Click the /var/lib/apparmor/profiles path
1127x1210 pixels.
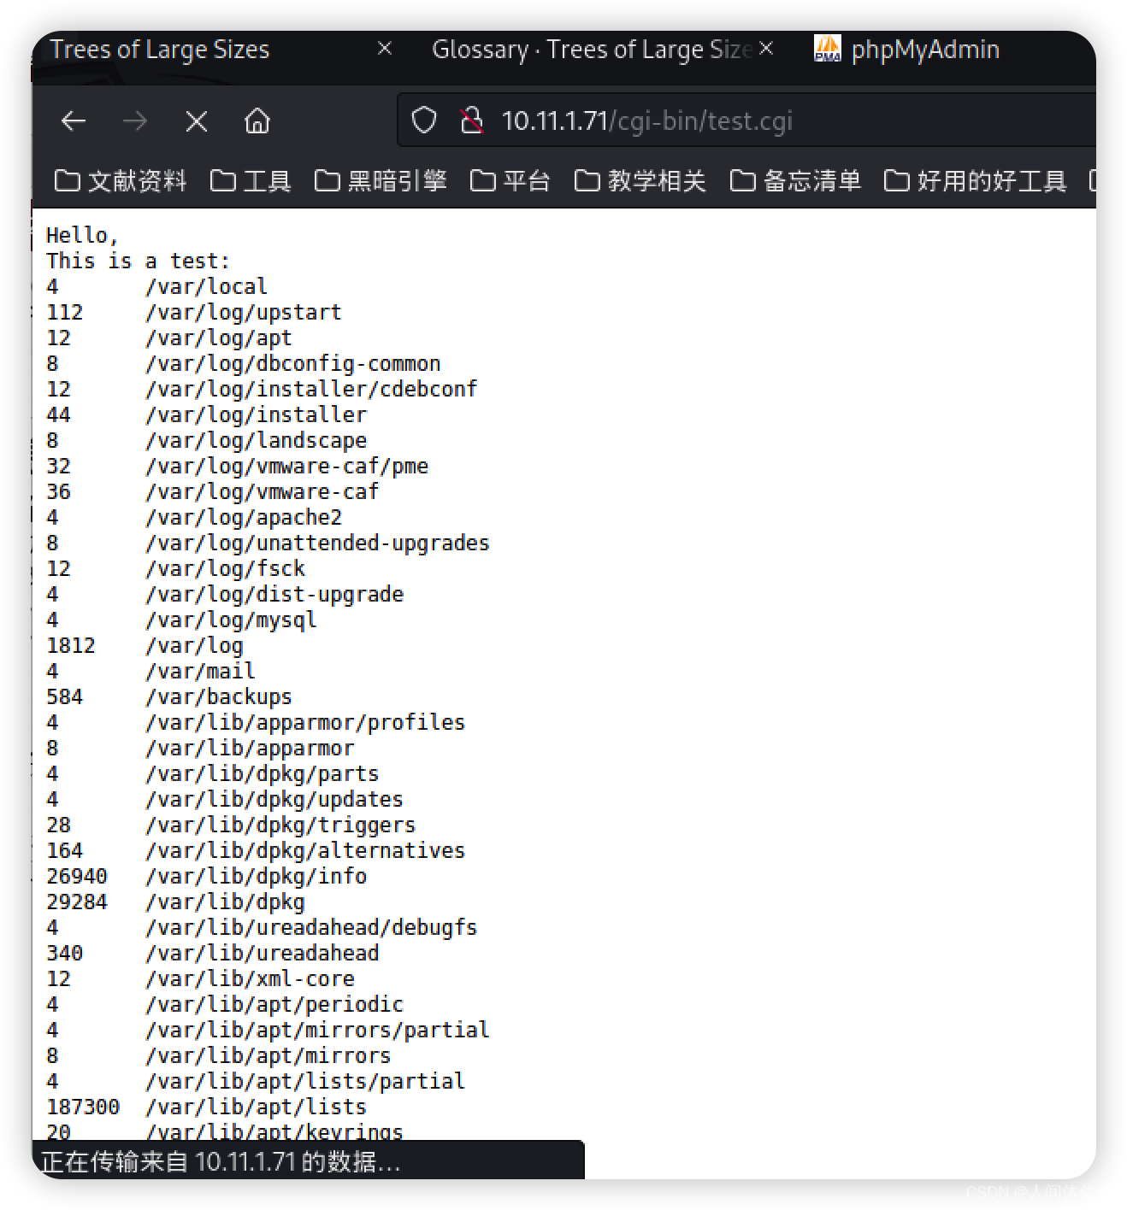[x=305, y=722]
